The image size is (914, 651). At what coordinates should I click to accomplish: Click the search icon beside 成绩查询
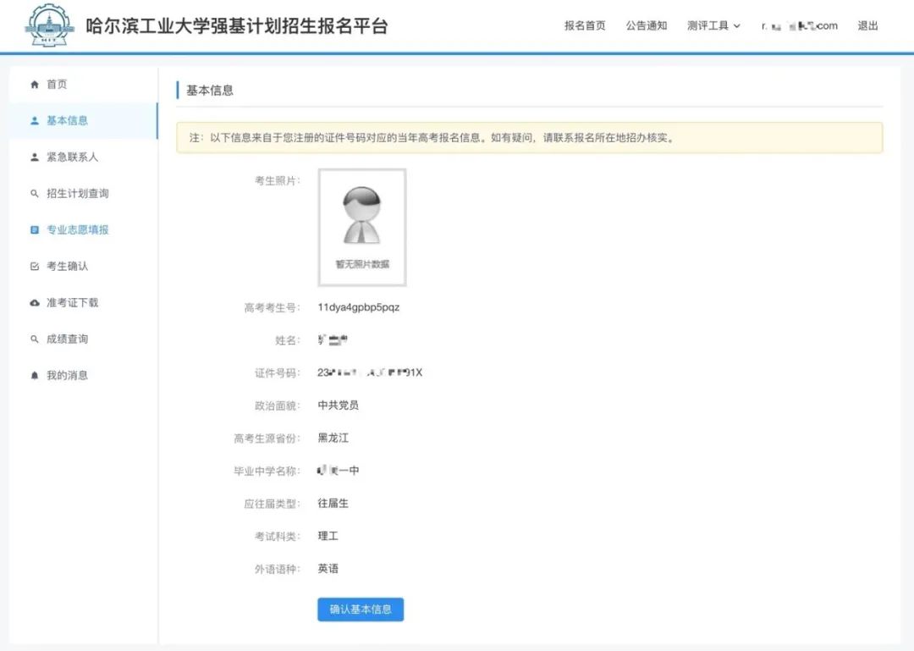32,339
